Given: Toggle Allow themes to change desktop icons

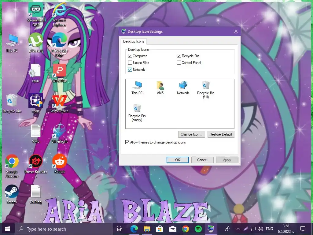Looking at the screenshot, I should point(127,142).
